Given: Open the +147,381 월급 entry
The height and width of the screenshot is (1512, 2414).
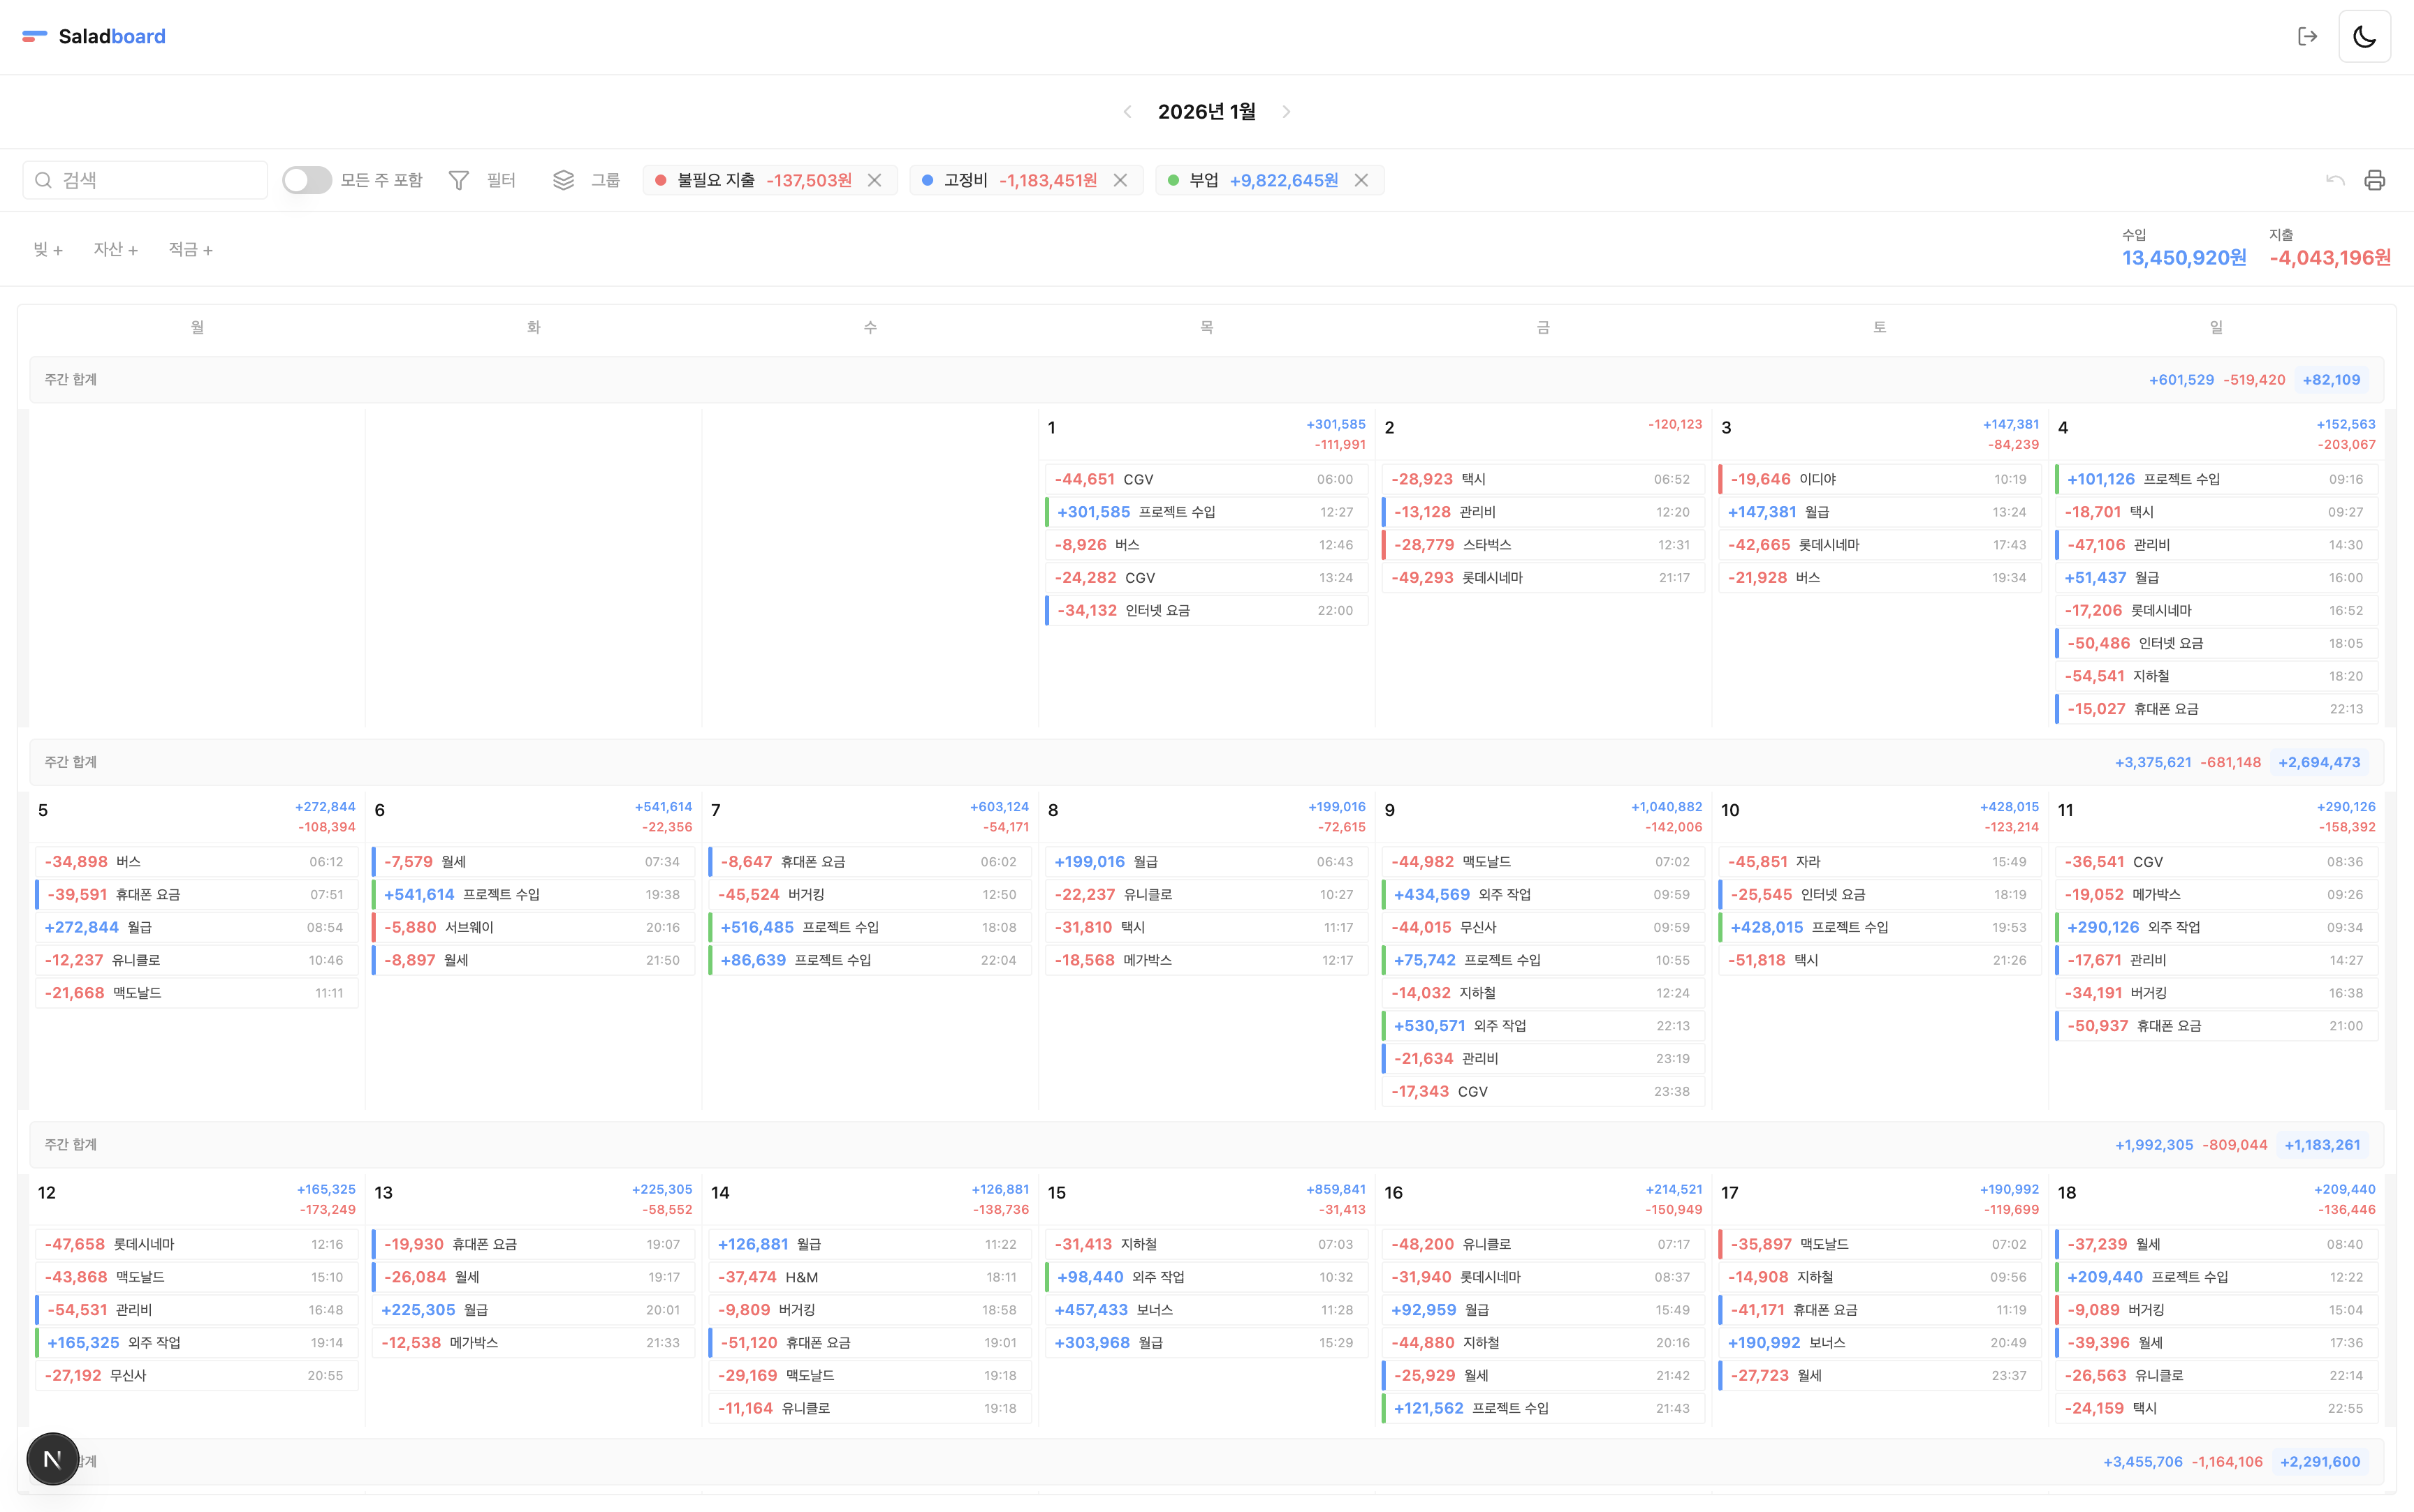Looking at the screenshot, I should (x=1880, y=512).
